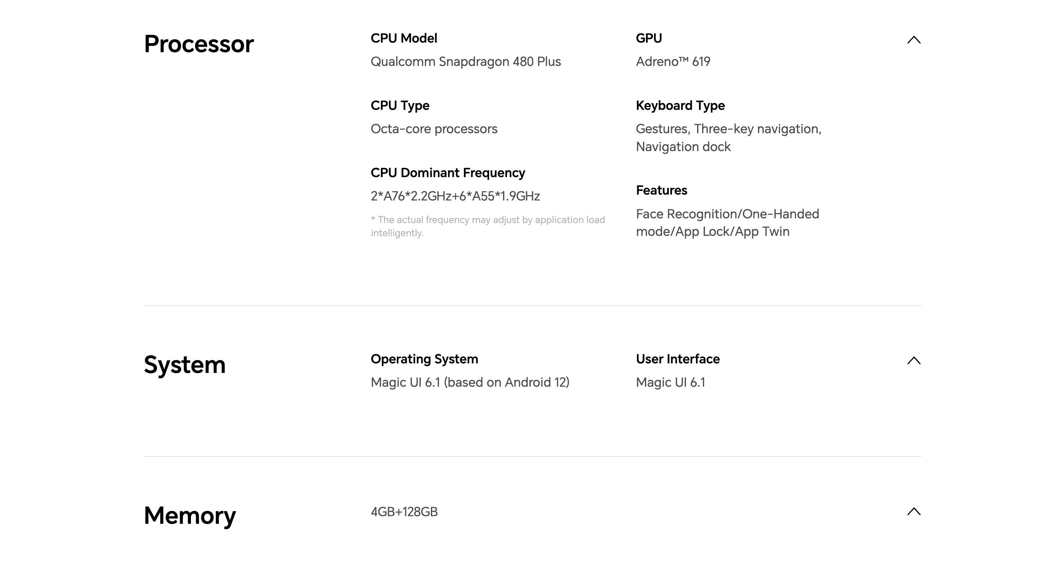
Task: Click the CPU Model label
Action: pyautogui.click(x=404, y=38)
